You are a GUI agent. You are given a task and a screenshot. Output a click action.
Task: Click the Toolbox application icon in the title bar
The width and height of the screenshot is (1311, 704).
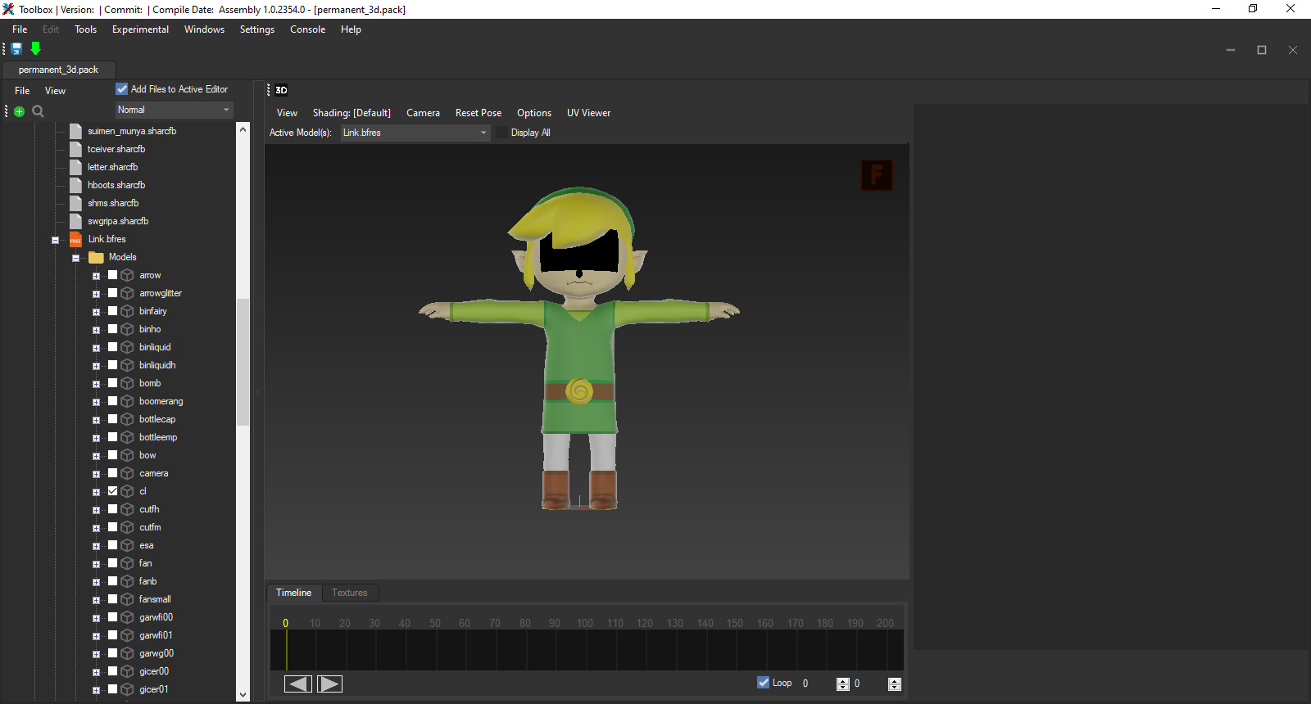(8, 9)
